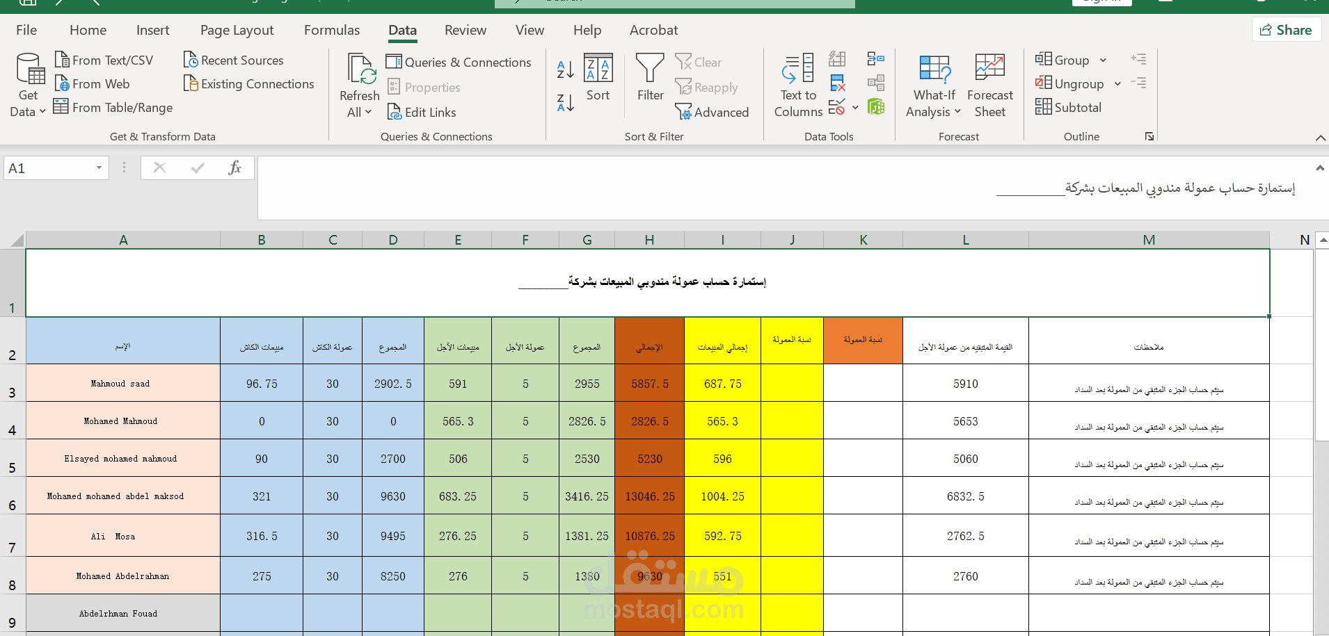1329x636 pixels.
Task: Click Clear filter in Sort & Filter
Action: (699, 62)
